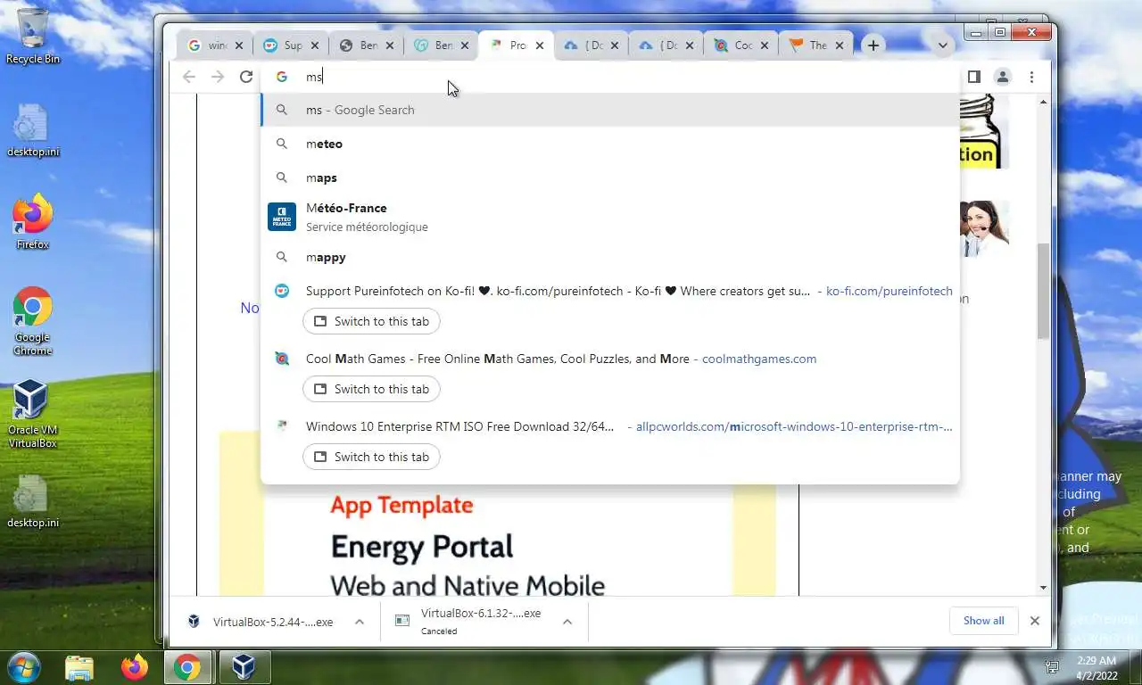Select the Support Pureinfotech on Ko-fi suggestion
Image resolution: width=1142 pixels, height=685 pixels.
[610, 291]
